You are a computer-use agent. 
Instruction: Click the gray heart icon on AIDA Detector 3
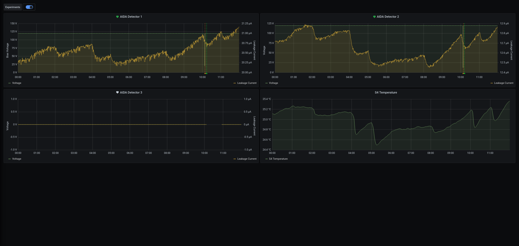pyautogui.click(x=117, y=93)
